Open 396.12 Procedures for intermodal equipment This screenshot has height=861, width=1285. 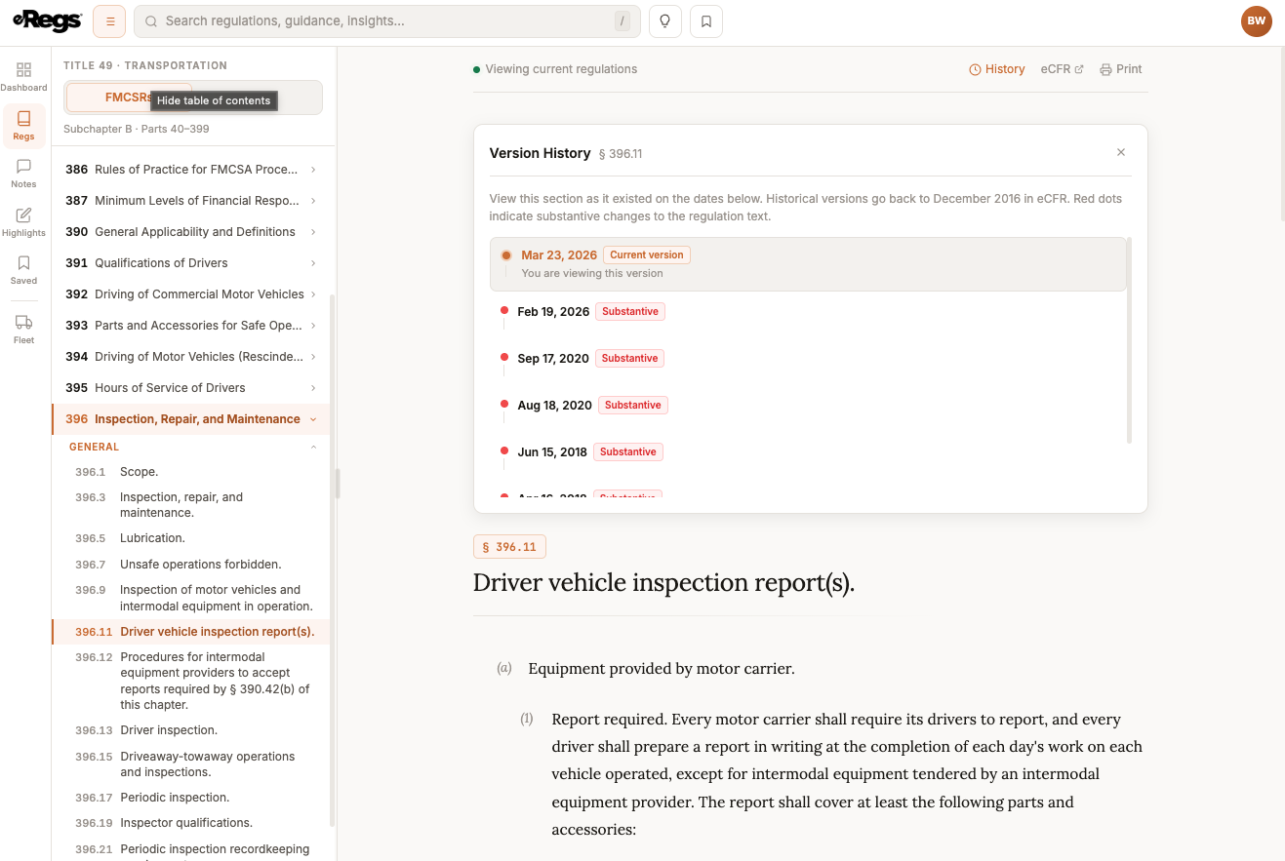tap(191, 681)
